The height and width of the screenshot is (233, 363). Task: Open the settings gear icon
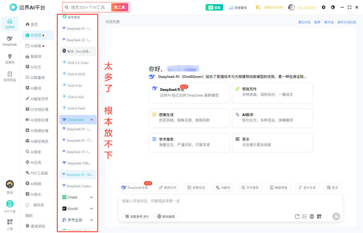point(323,7)
